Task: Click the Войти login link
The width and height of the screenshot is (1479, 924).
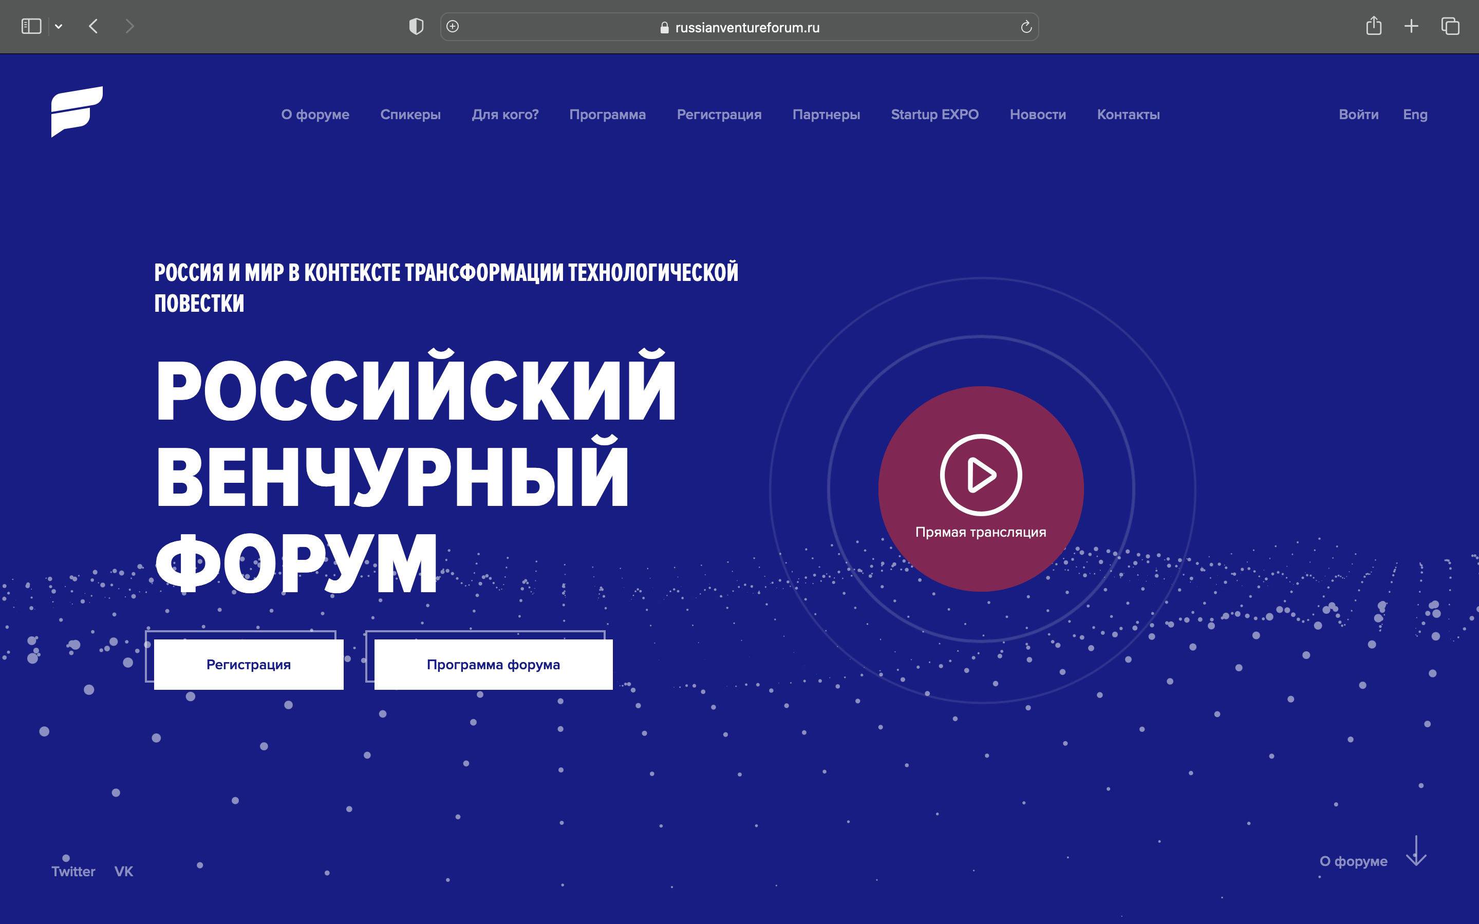Action: pyautogui.click(x=1359, y=115)
